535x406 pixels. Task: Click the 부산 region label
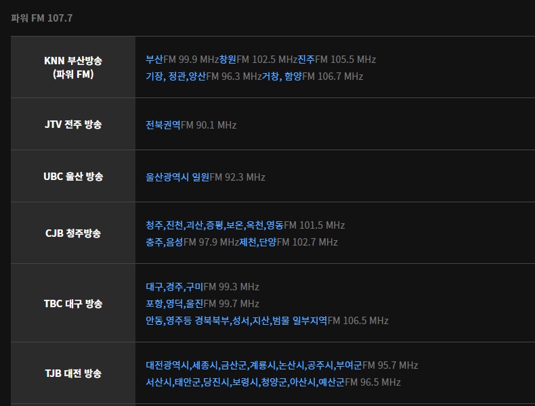(x=154, y=60)
